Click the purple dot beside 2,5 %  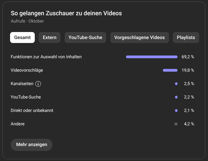[x=176, y=84]
